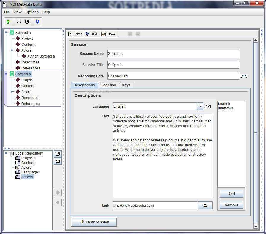This screenshot has height=234, width=266.
Task: Click repository open folder icon
Action: [x=58, y=161]
